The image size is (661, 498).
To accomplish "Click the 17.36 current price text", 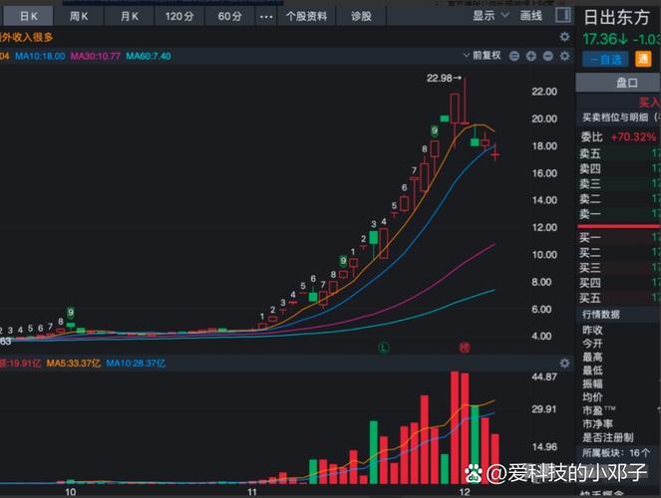I will 600,40.
